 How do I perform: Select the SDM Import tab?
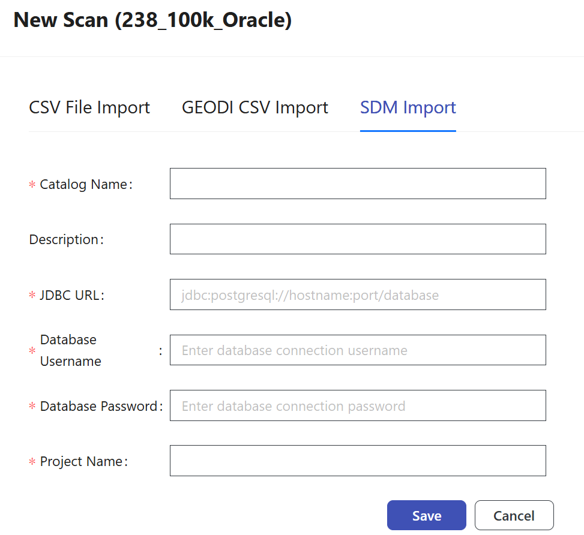click(x=408, y=108)
